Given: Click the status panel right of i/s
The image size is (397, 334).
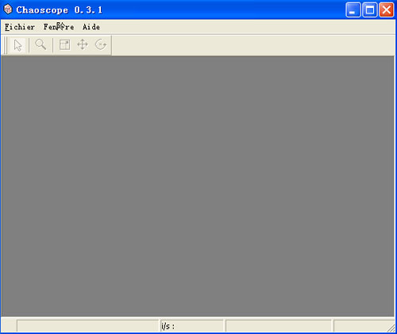Looking at the screenshot, I should tap(279, 326).
